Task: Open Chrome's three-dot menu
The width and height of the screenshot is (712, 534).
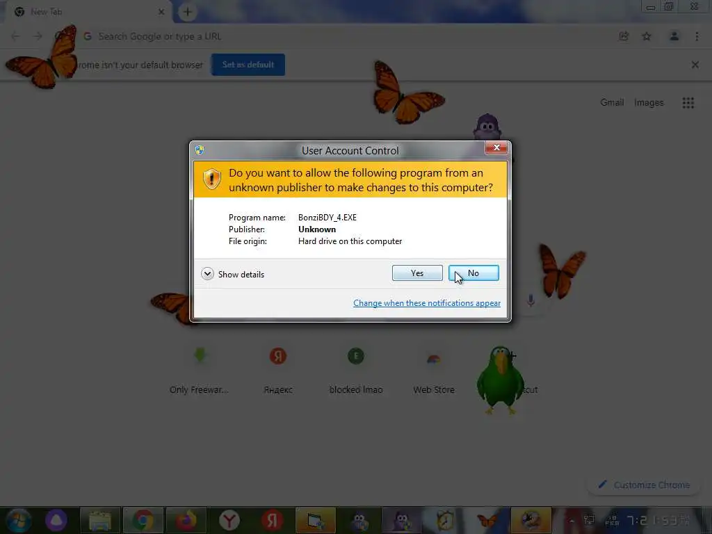Action: (x=697, y=36)
